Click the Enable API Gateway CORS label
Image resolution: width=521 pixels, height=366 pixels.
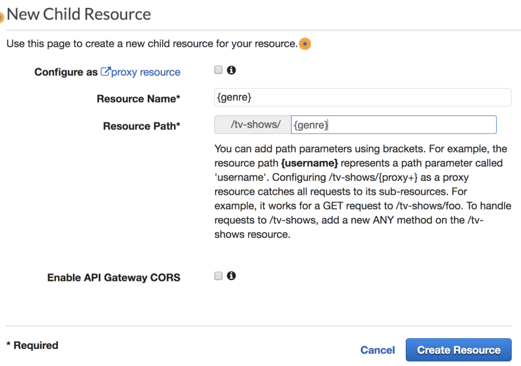point(113,277)
